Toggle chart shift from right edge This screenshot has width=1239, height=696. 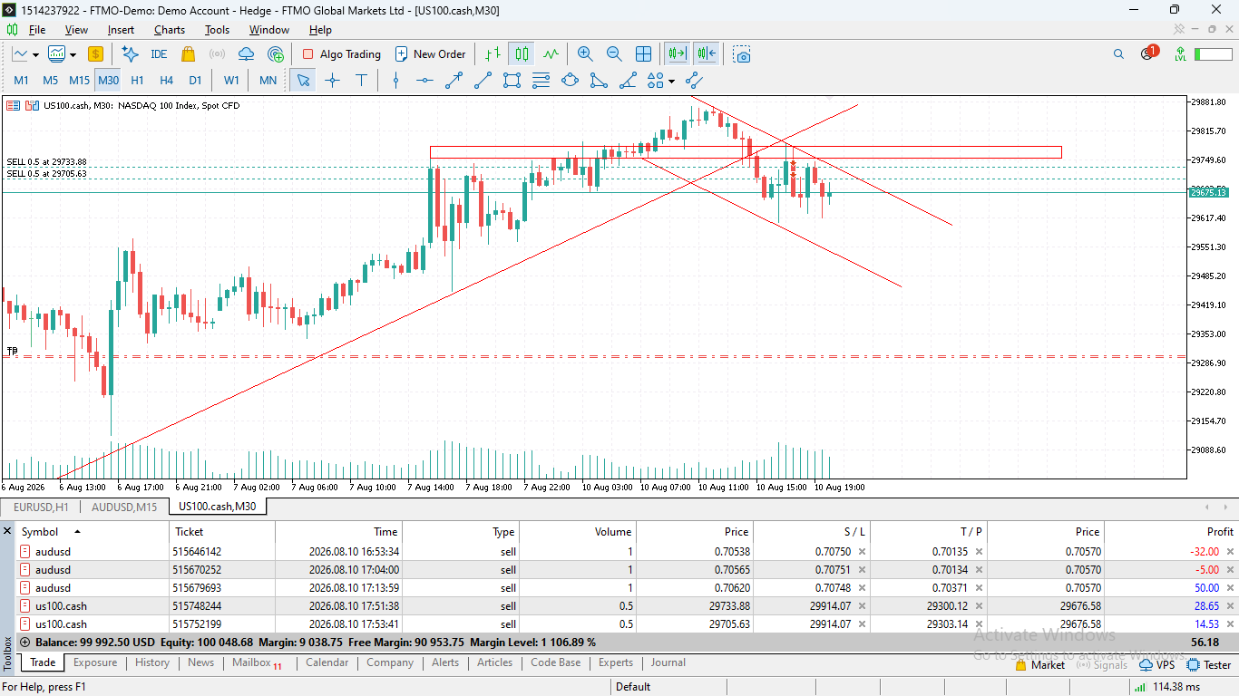707,54
